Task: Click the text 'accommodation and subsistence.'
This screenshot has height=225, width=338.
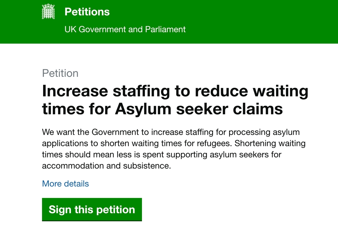Action: pyautogui.click(x=106, y=166)
